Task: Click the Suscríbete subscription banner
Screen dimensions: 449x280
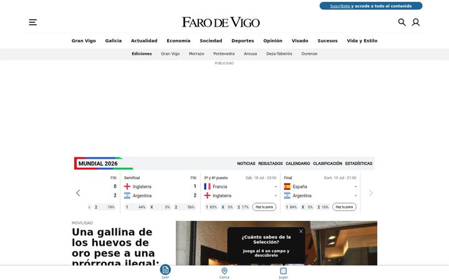Action: pos(371,6)
